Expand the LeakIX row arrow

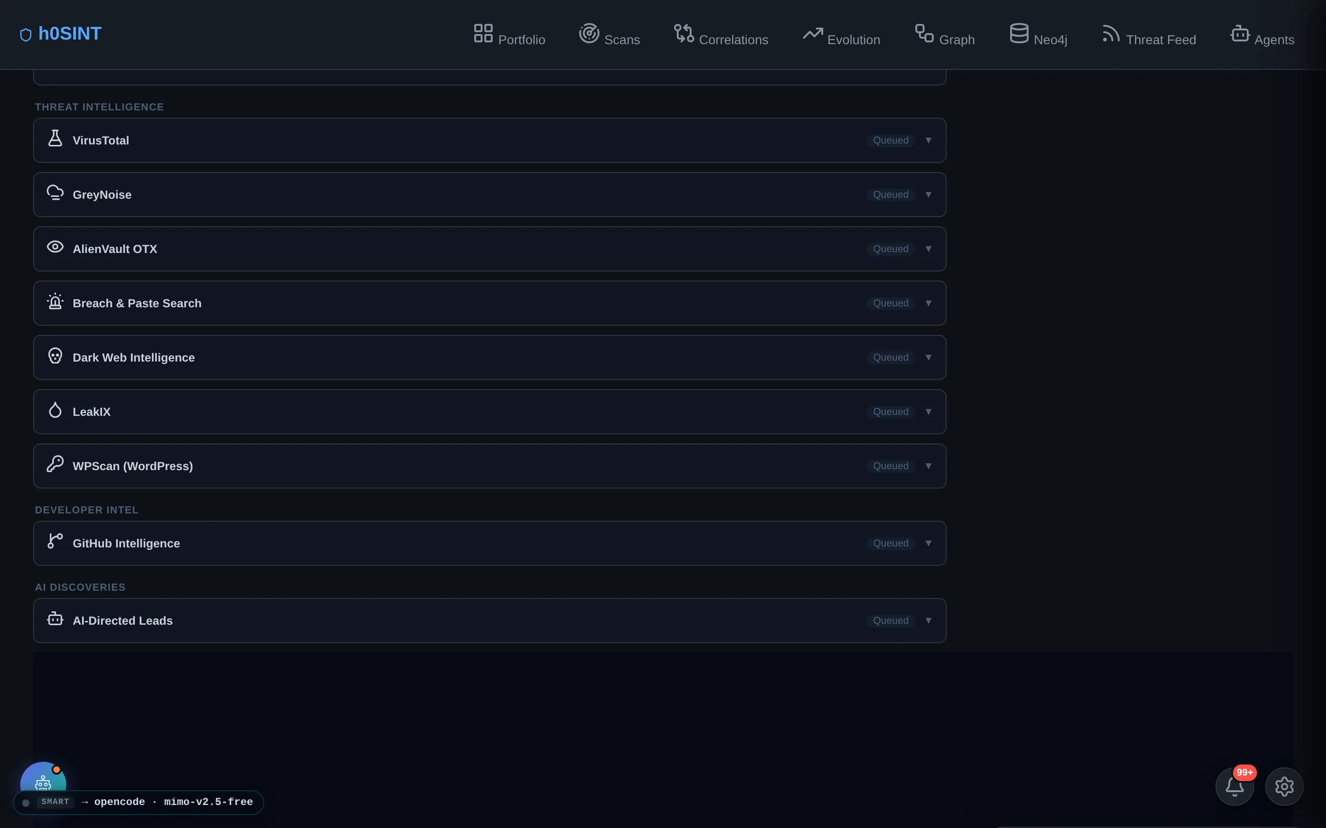click(x=928, y=411)
